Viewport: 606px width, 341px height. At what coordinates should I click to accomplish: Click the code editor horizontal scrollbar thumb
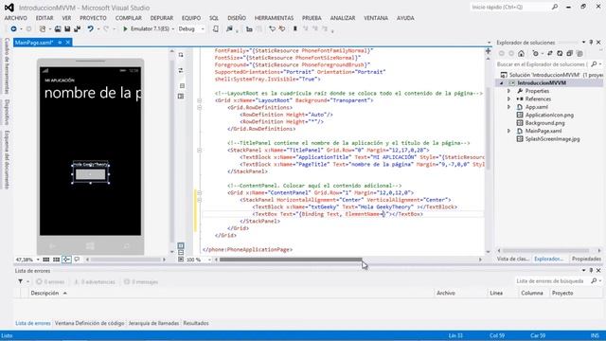291,260
